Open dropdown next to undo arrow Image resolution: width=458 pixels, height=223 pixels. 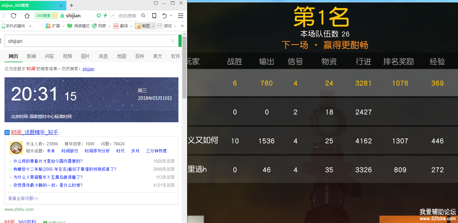tap(171, 15)
